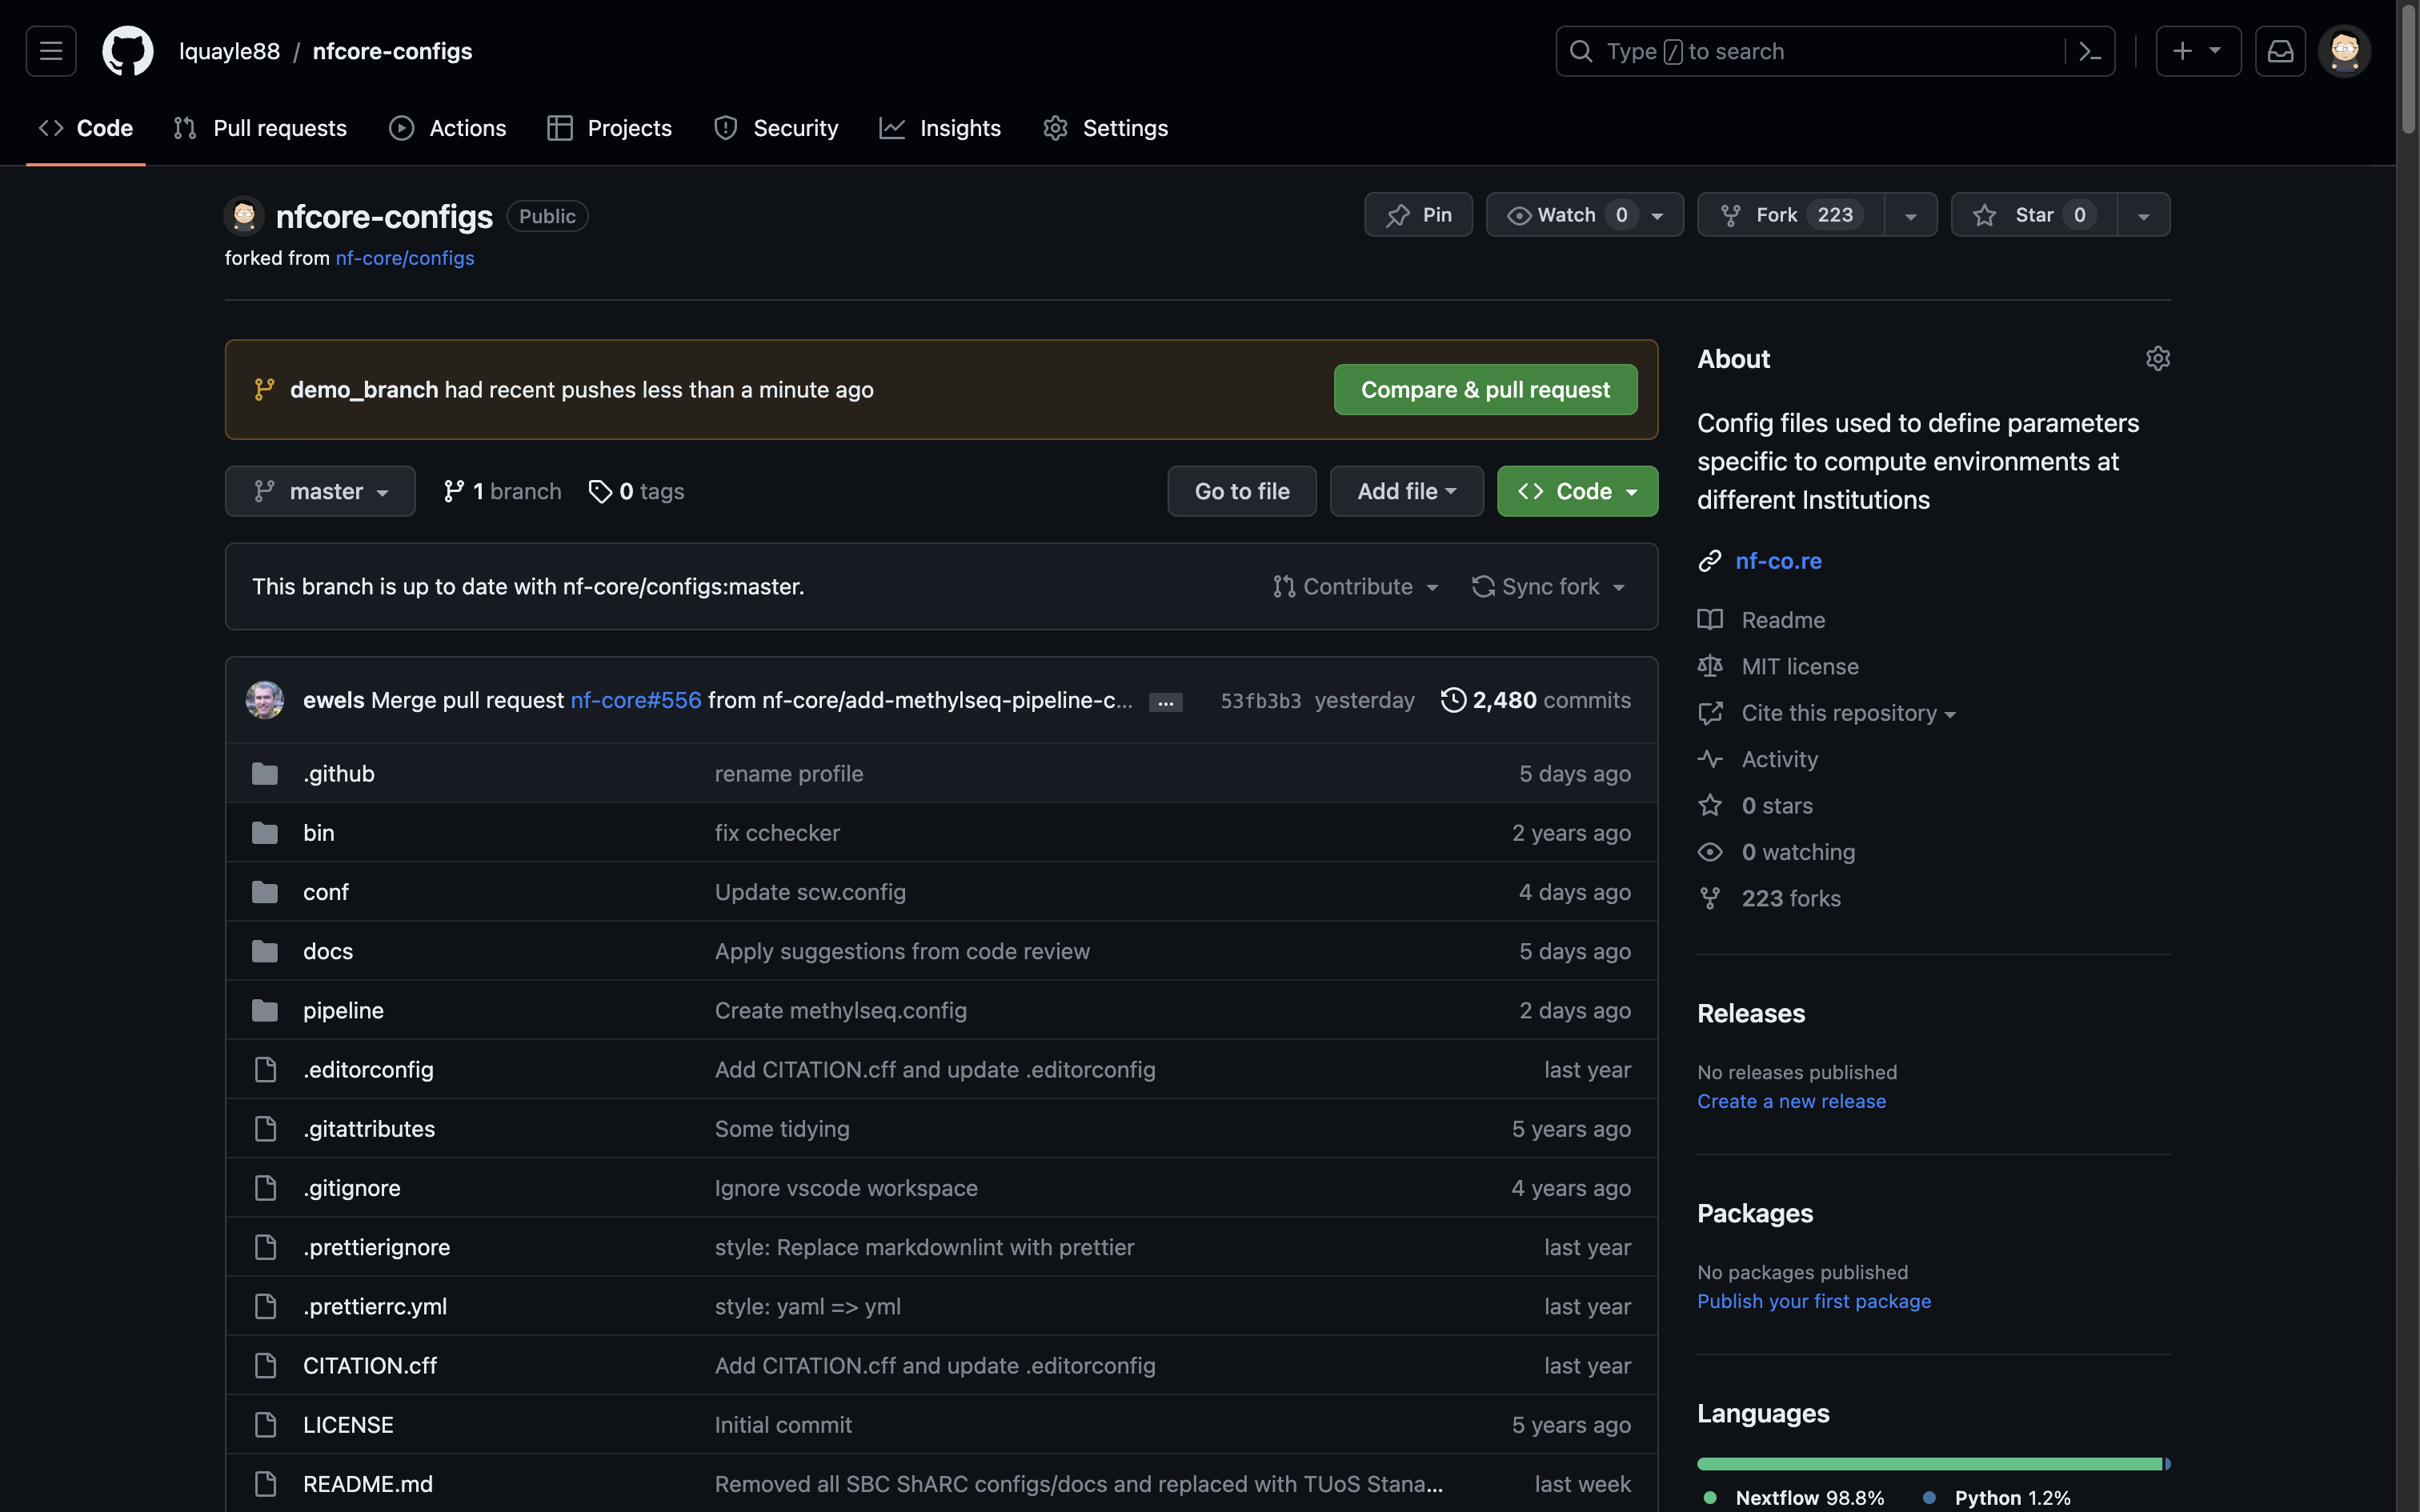Open the .prettierignore file
The height and width of the screenshot is (1512, 2420).
click(x=377, y=1247)
